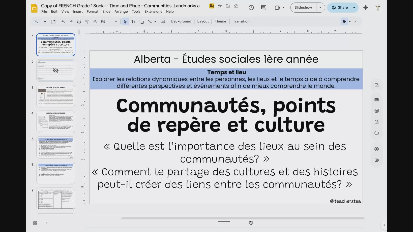The height and width of the screenshot is (232, 413).
Task: Open the Extensions menu
Action: tap(153, 12)
